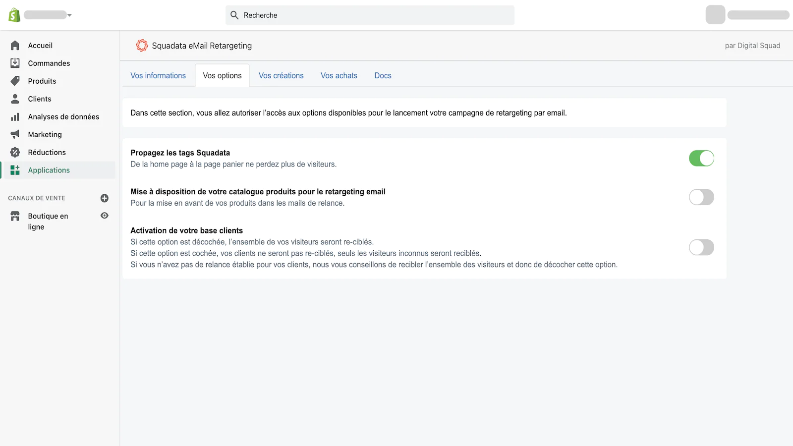The image size is (793, 446).
Task: Switch to Vos achats tab
Action: [x=339, y=76]
